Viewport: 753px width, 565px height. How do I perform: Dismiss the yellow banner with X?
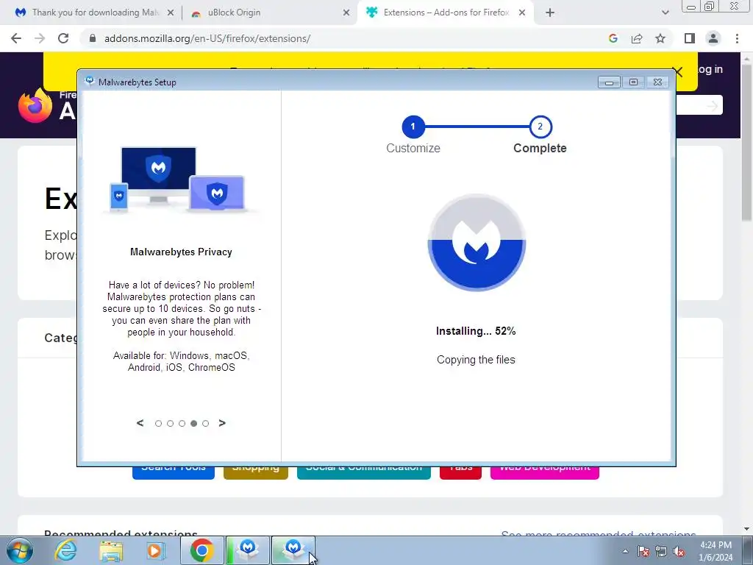point(677,72)
